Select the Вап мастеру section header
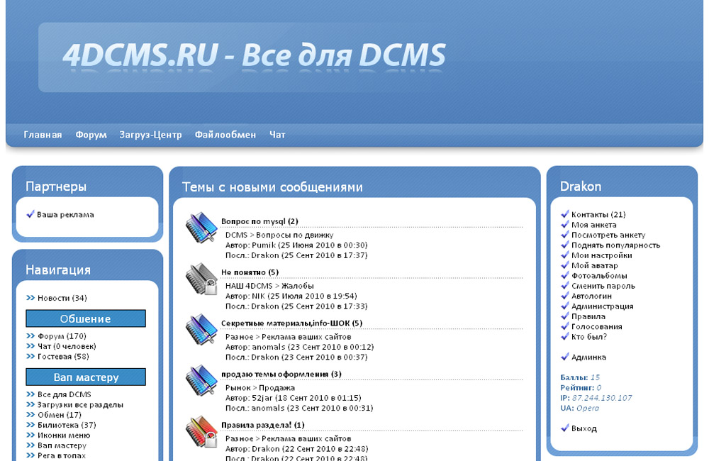This screenshot has height=461, width=709. click(x=86, y=377)
